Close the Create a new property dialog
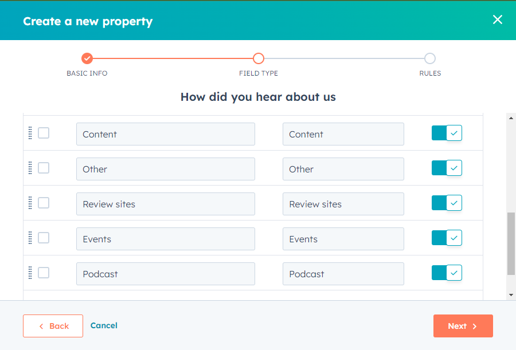This screenshot has width=516, height=350. (497, 19)
